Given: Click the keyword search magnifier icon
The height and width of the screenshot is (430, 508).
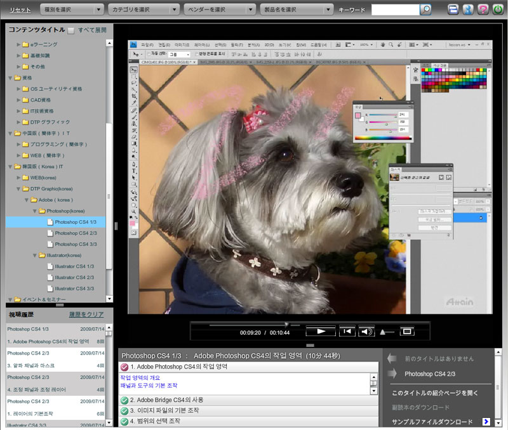Looking at the screenshot, I should click(426, 10).
